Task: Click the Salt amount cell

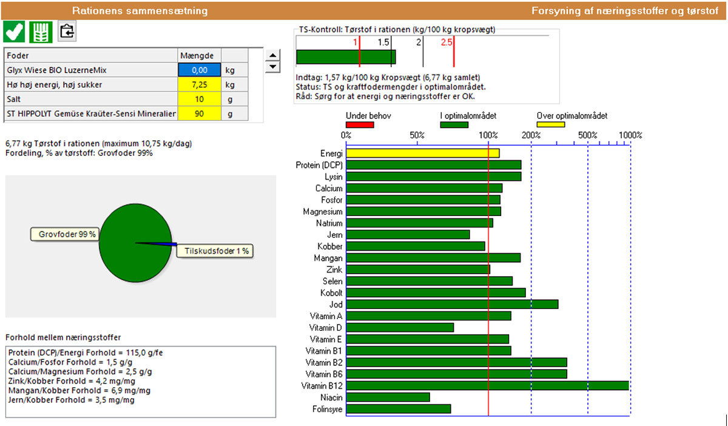Action: (200, 99)
